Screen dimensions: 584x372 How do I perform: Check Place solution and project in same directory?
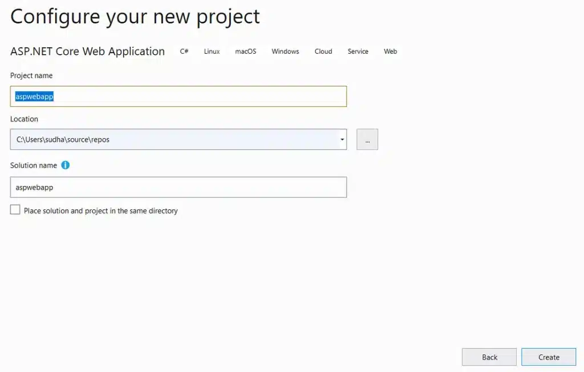point(15,210)
